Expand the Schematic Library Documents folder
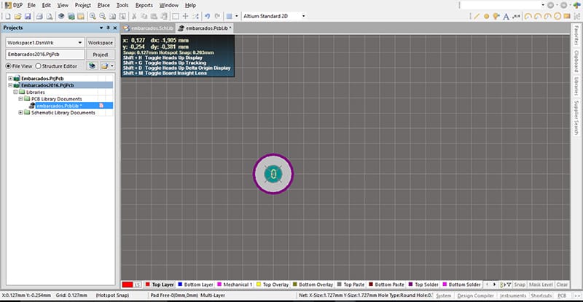Screen dimensions: 583x302 pyautogui.click(x=20, y=113)
